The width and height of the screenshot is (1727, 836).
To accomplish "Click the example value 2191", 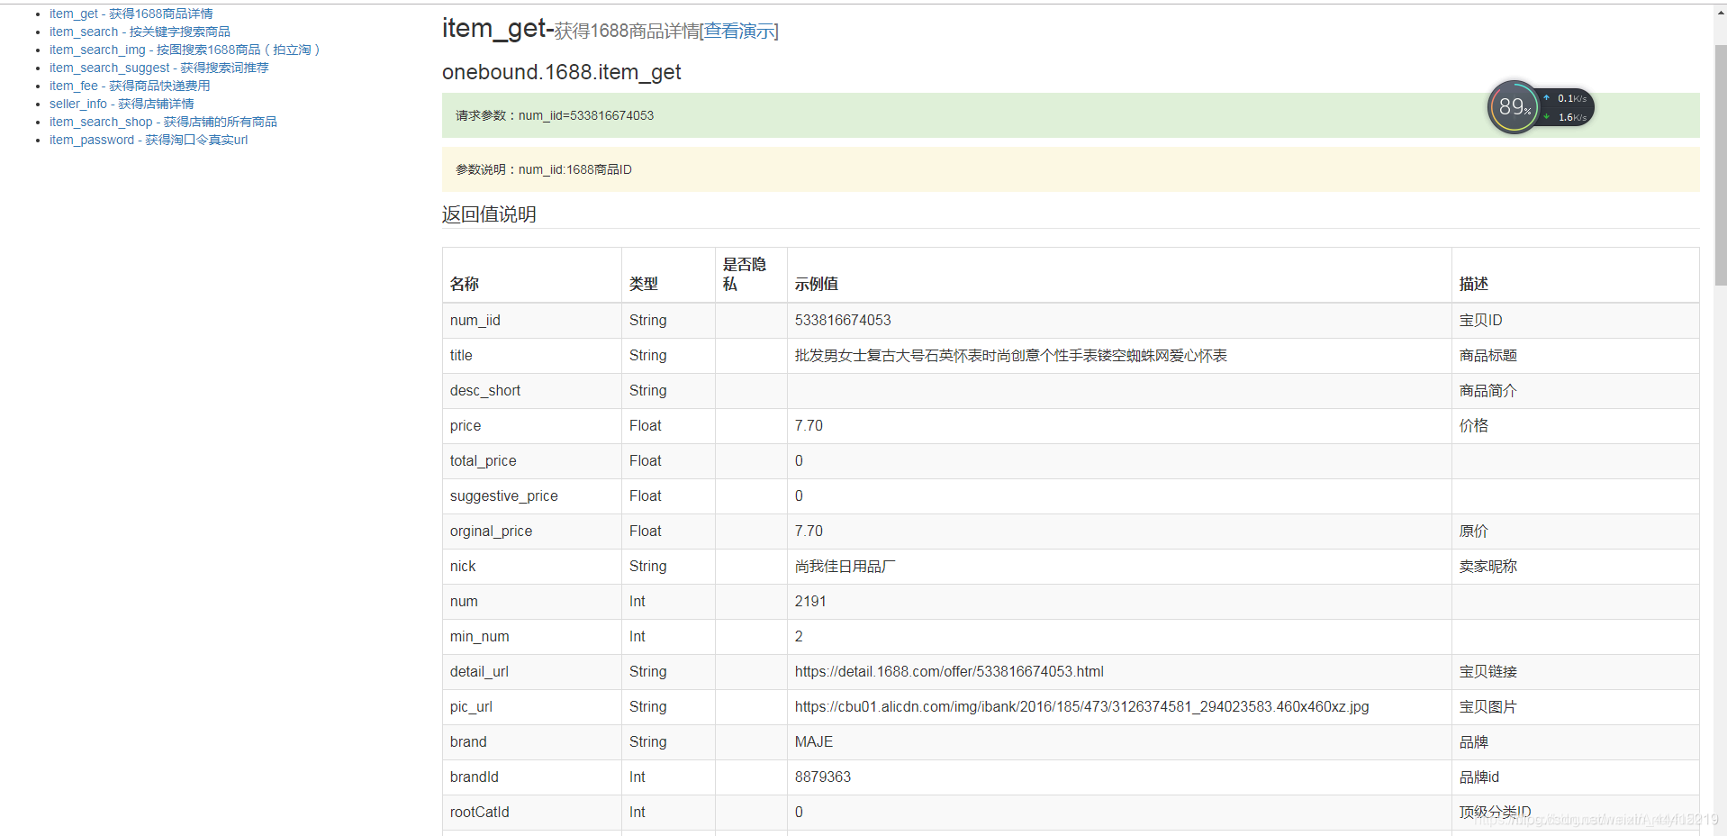I will click(x=810, y=602).
